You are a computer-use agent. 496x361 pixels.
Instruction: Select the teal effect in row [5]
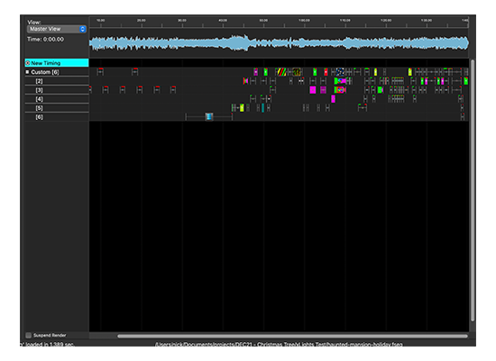point(262,107)
